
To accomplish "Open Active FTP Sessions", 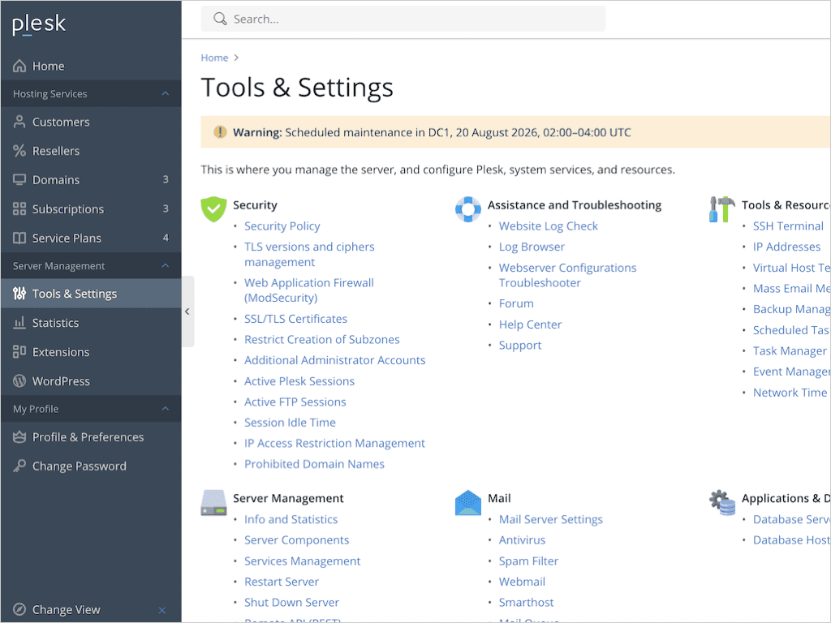I will [x=295, y=402].
